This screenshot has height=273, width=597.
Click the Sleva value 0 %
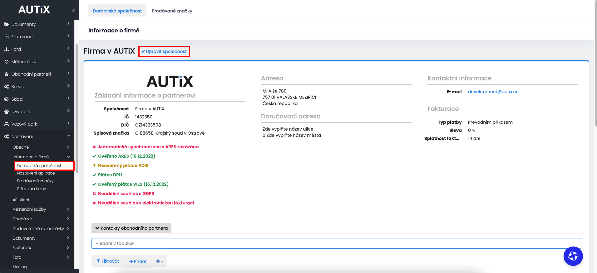click(x=471, y=130)
